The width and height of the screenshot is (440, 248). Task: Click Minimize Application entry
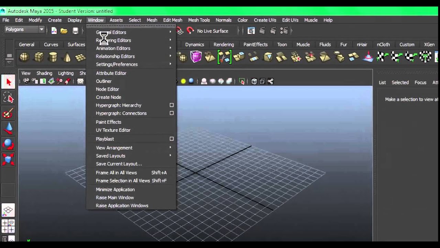(x=131, y=189)
